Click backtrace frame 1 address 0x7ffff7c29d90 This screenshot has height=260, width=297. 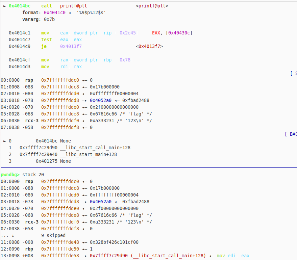(39, 148)
